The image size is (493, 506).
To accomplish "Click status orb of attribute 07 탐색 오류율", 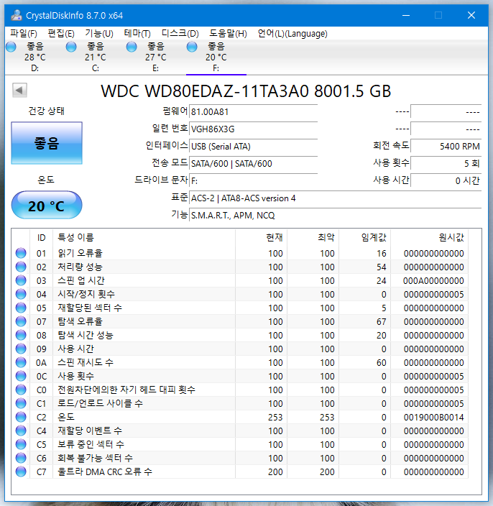I will coord(21,321).
